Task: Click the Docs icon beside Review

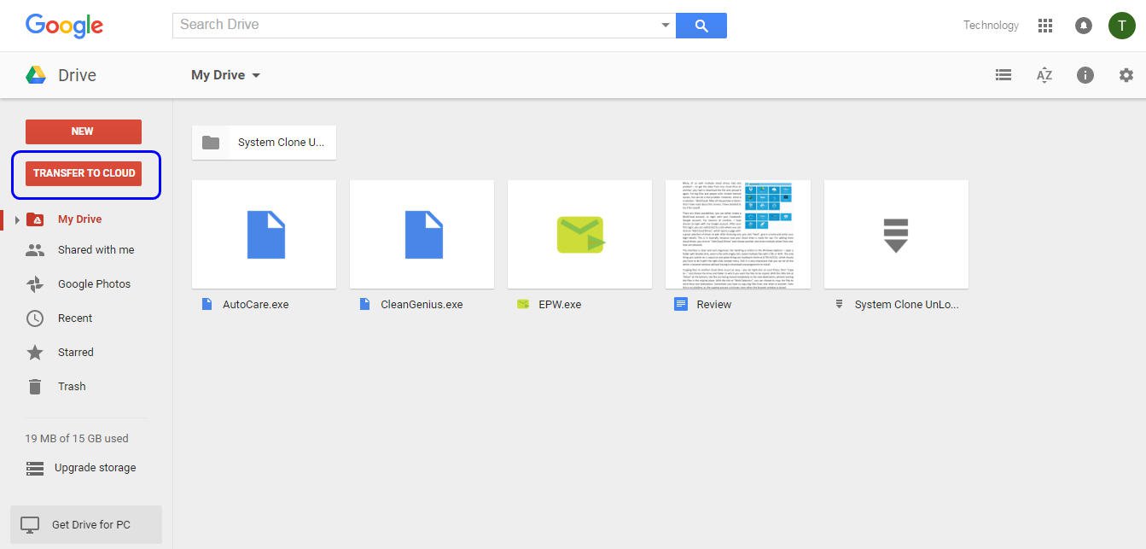Action: pos(681,304)
